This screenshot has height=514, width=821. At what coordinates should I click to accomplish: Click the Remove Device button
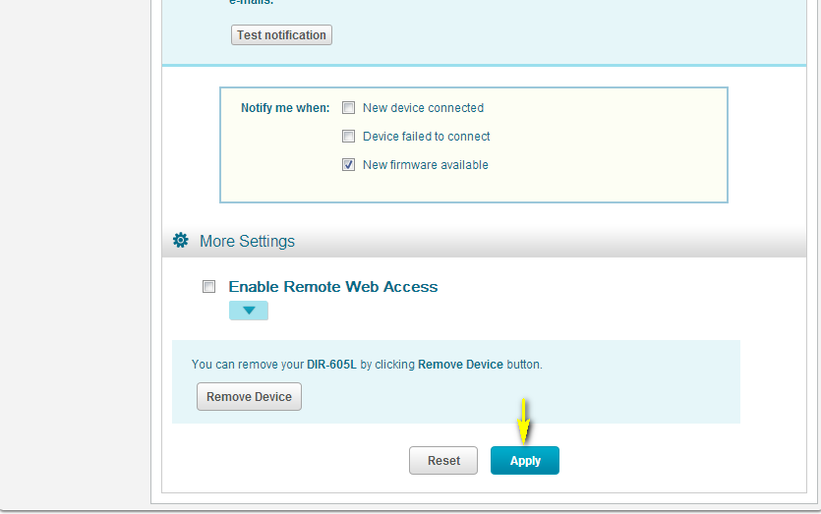[x=249, y=397]
